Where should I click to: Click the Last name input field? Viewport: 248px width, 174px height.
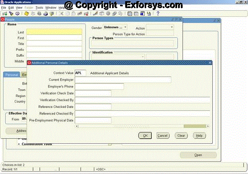click(x=54, y=32)
